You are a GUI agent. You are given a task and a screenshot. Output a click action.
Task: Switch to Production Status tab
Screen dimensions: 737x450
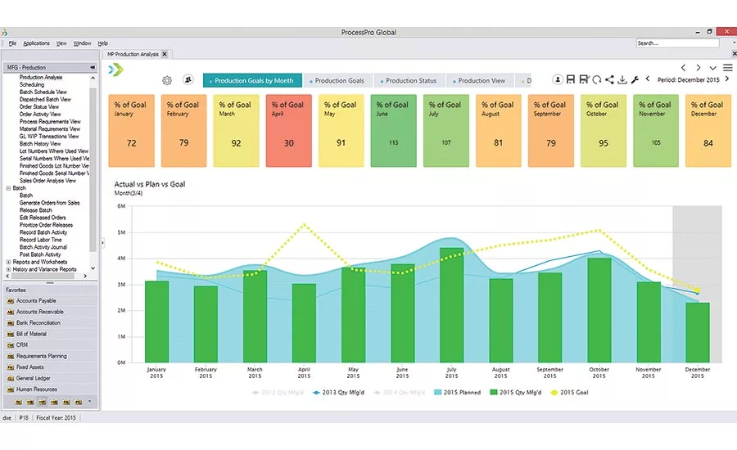tap(409, 80)
